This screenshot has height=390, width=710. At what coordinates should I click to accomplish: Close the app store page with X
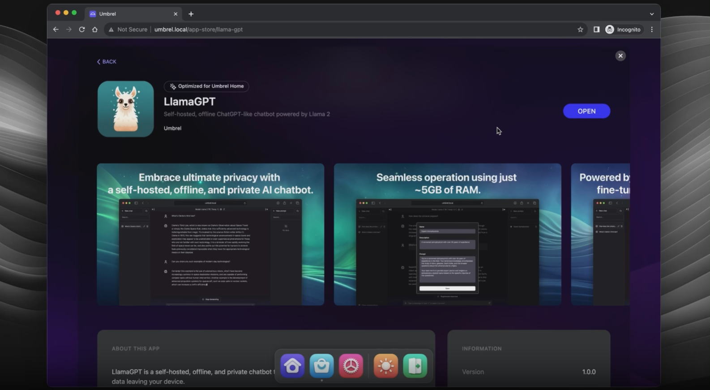point(620,56)
